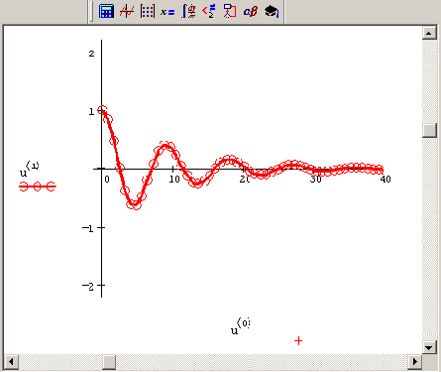This screenshot has width=441, height=372.
Task: Open the Symbolic keyword toolbar
Action: [x=272, y=11]
